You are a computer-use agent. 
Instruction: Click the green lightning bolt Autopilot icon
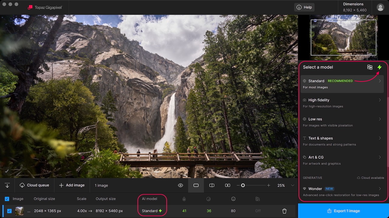(x=379, y=67)
